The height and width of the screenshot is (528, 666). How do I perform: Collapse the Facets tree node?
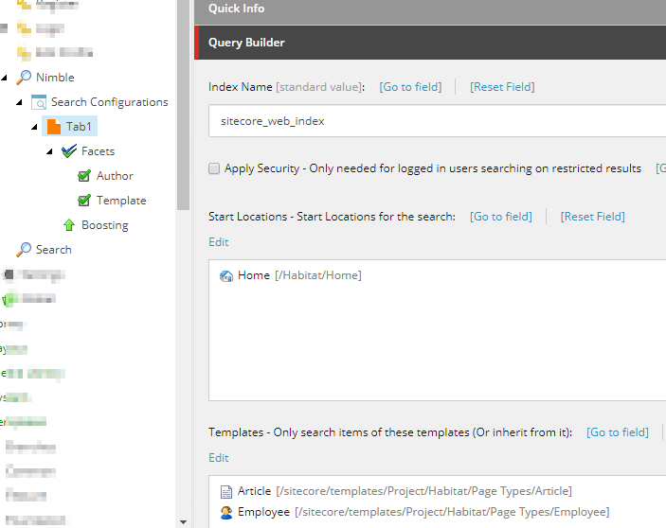pos(49,151)
